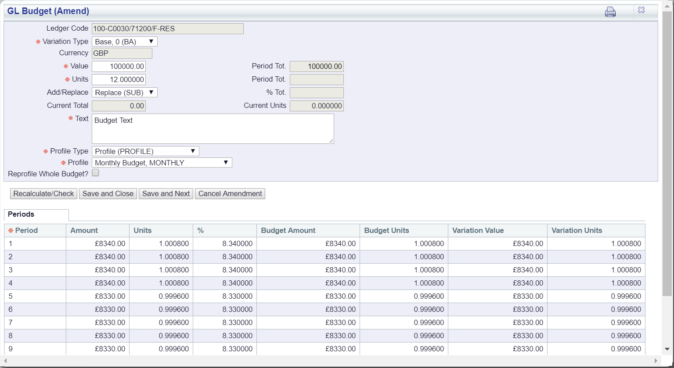
Task: Click the Recalculate/Check button
Action: pos(44,193)
